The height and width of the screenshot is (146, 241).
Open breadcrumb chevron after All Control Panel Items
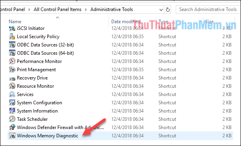click(86, 10)
